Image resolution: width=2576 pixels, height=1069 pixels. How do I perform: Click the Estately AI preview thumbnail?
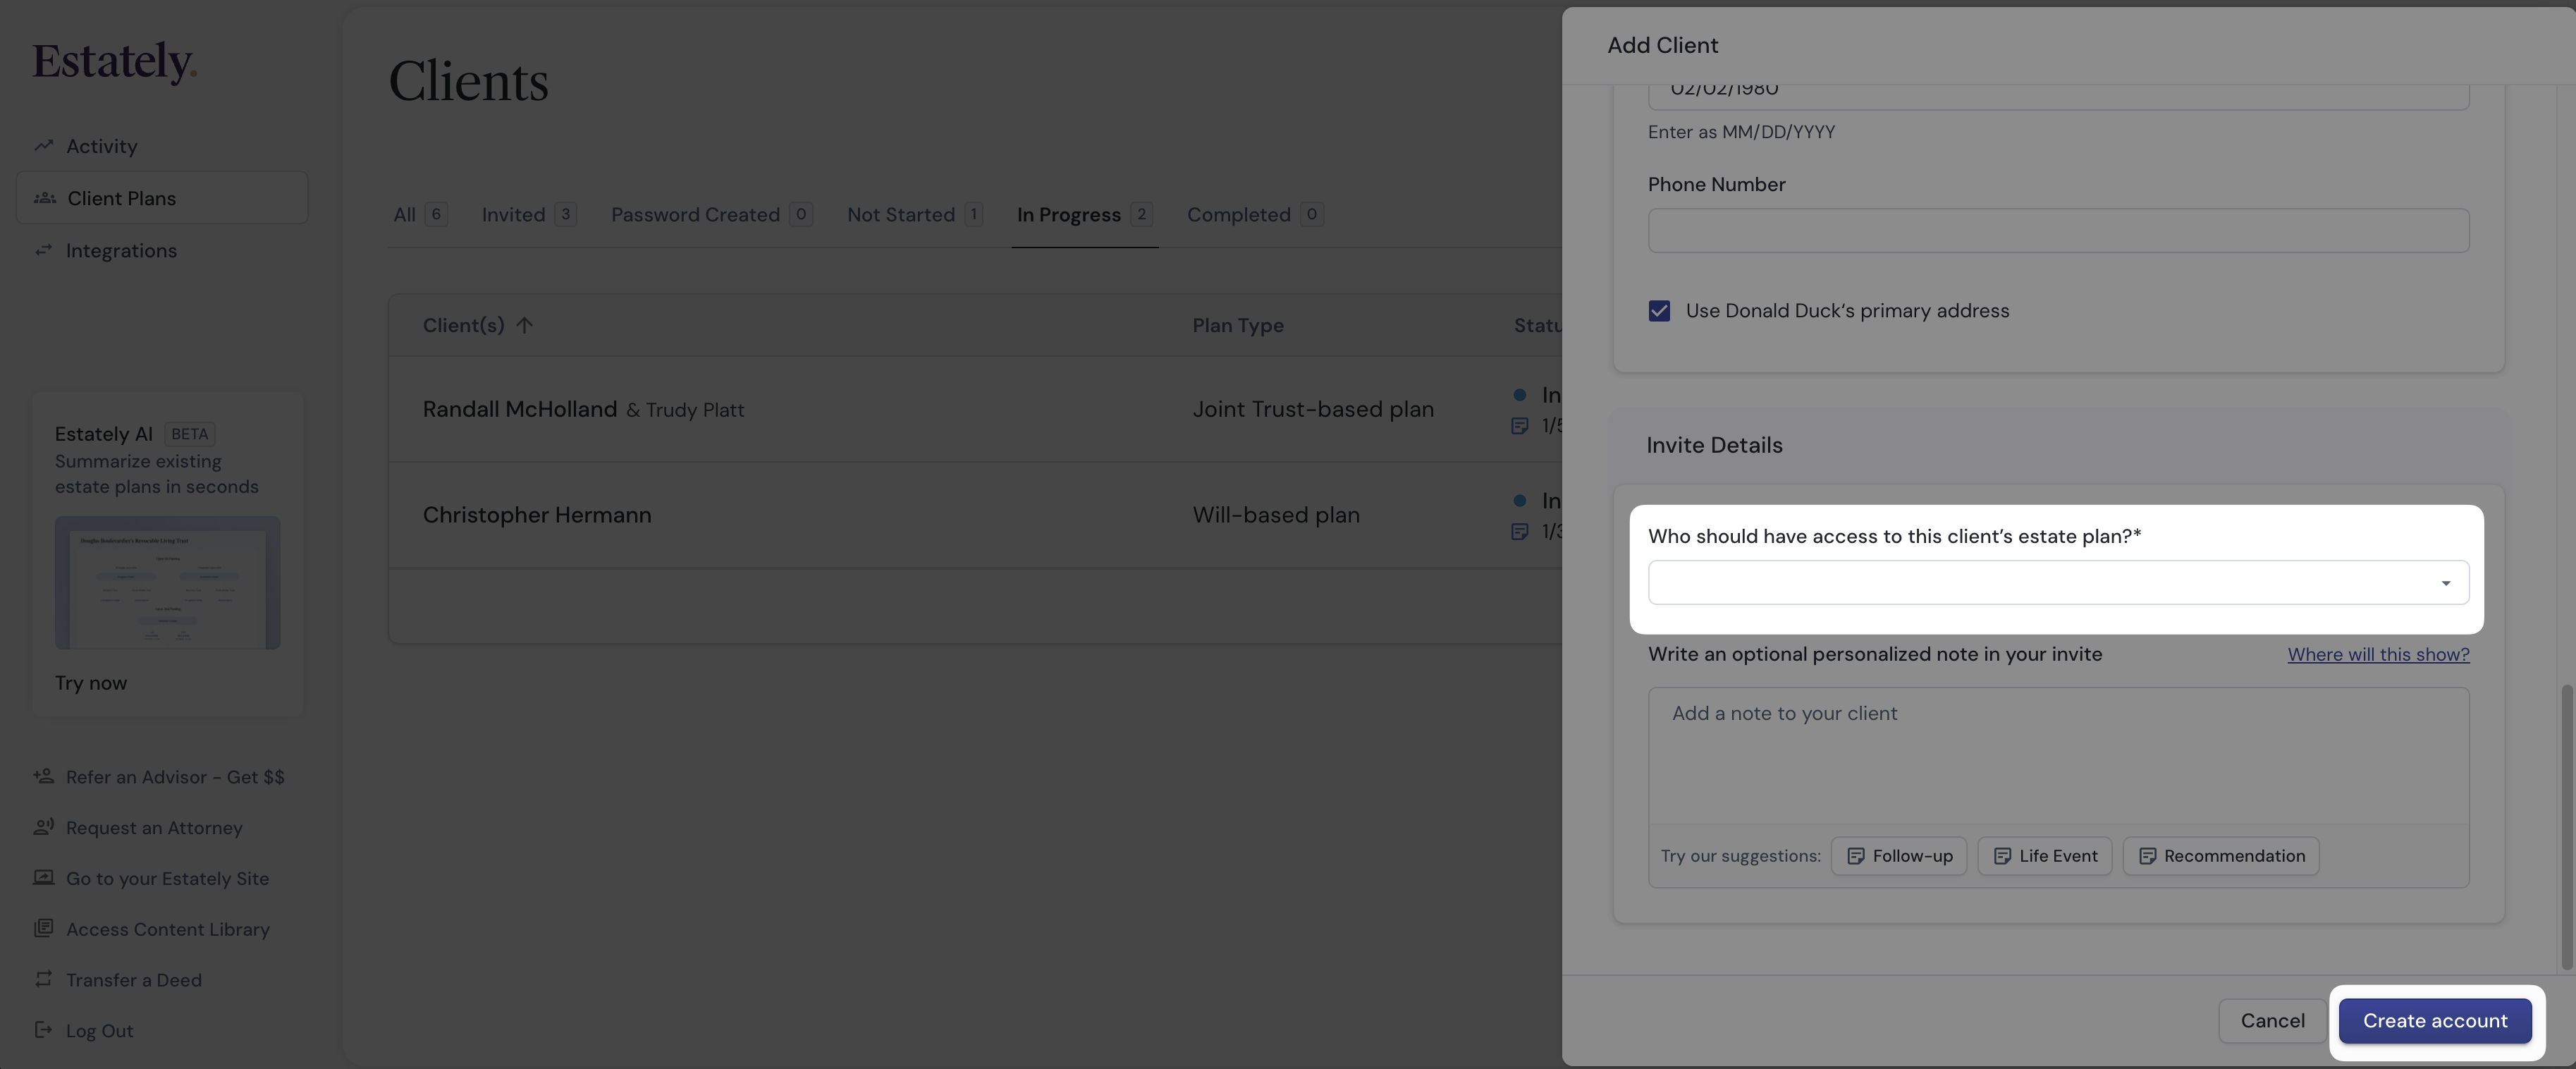point(167,582)
